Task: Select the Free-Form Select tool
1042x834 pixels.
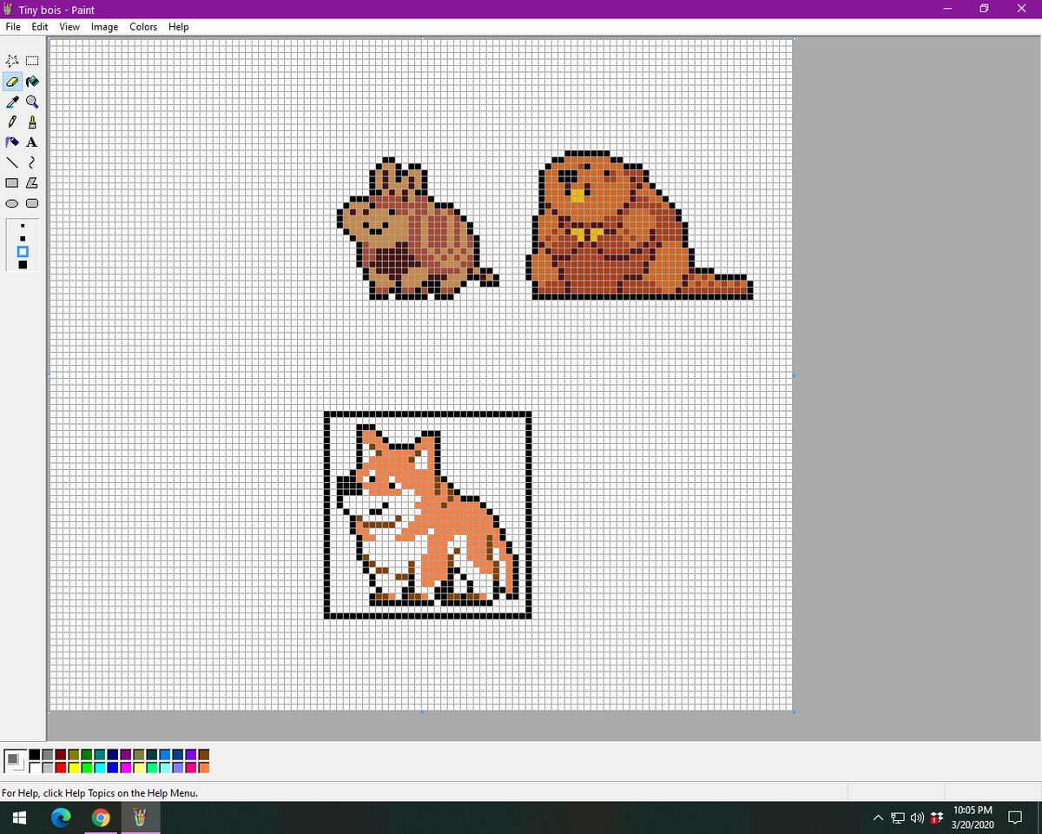Action: pos(12,61)
